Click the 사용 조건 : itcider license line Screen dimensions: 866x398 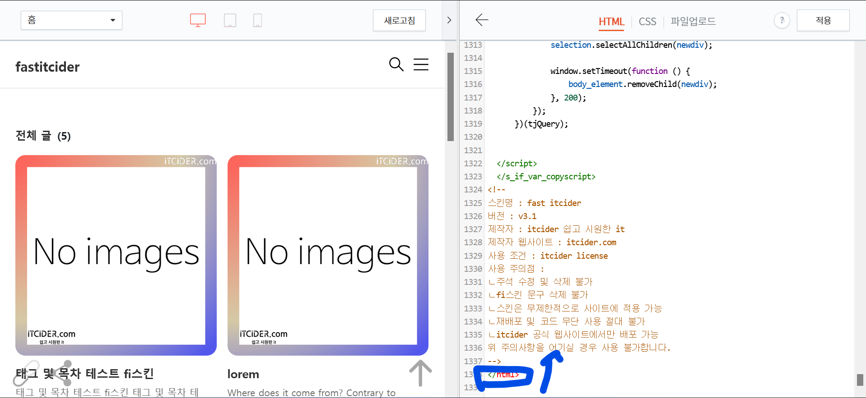(548, 256)
